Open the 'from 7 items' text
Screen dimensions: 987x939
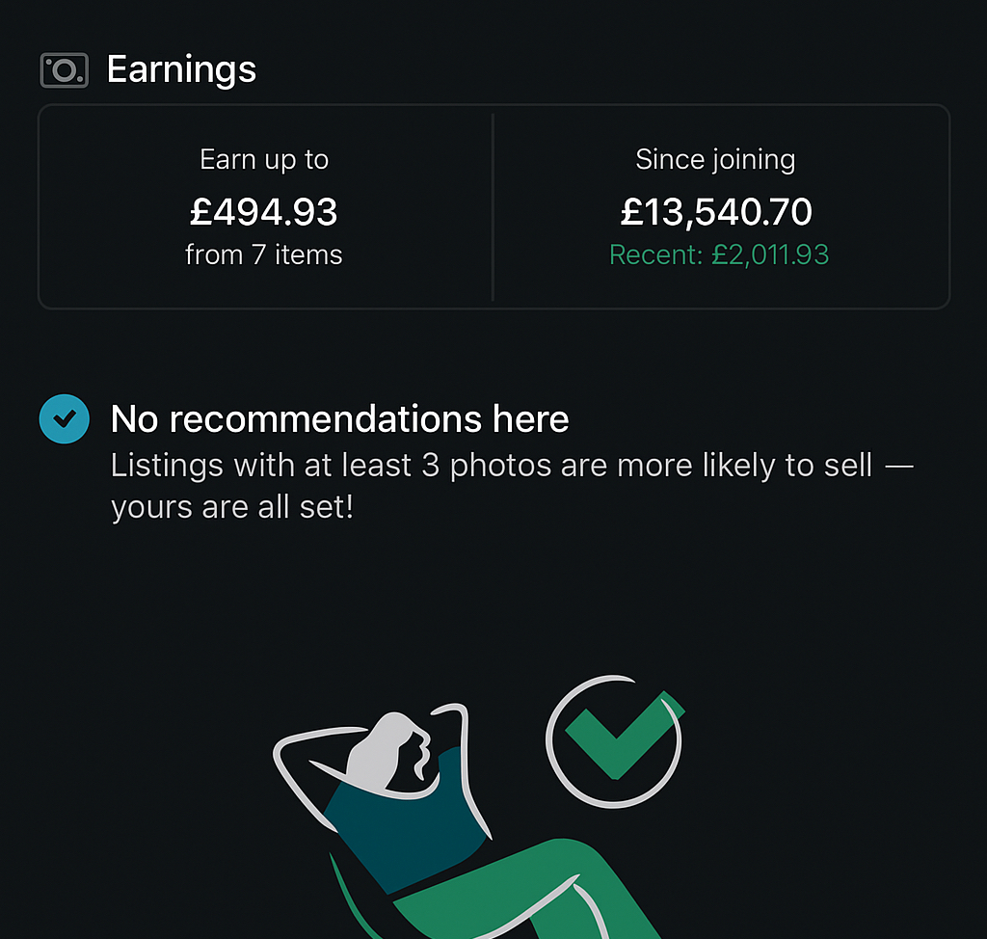click(x=264, y=255)
